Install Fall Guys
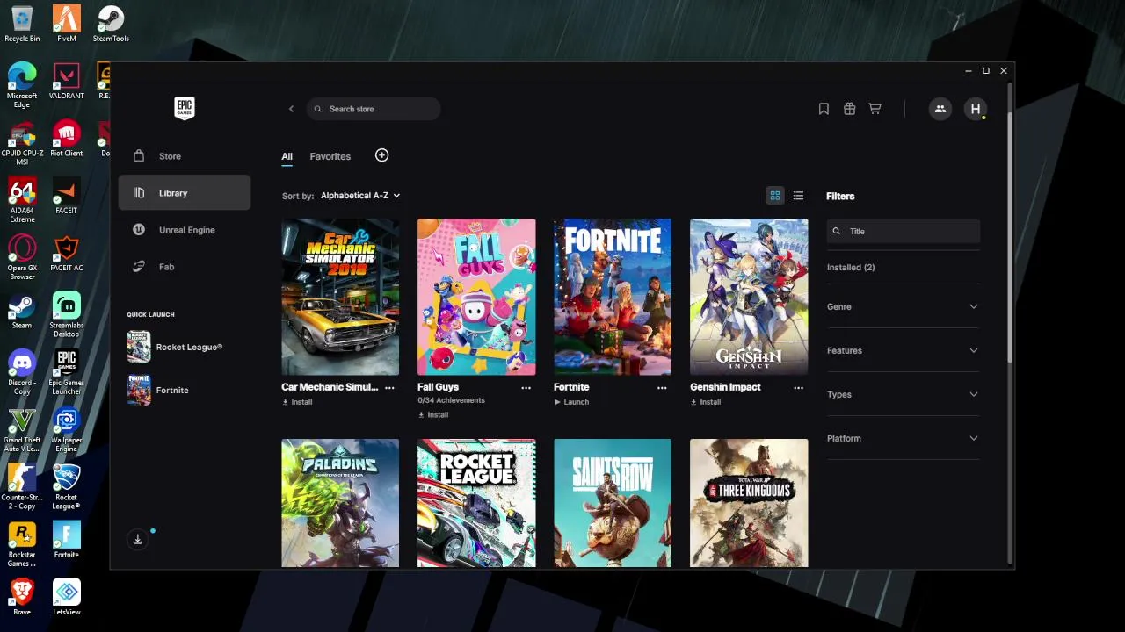The image size is (1125, 632). coord(433,415)
